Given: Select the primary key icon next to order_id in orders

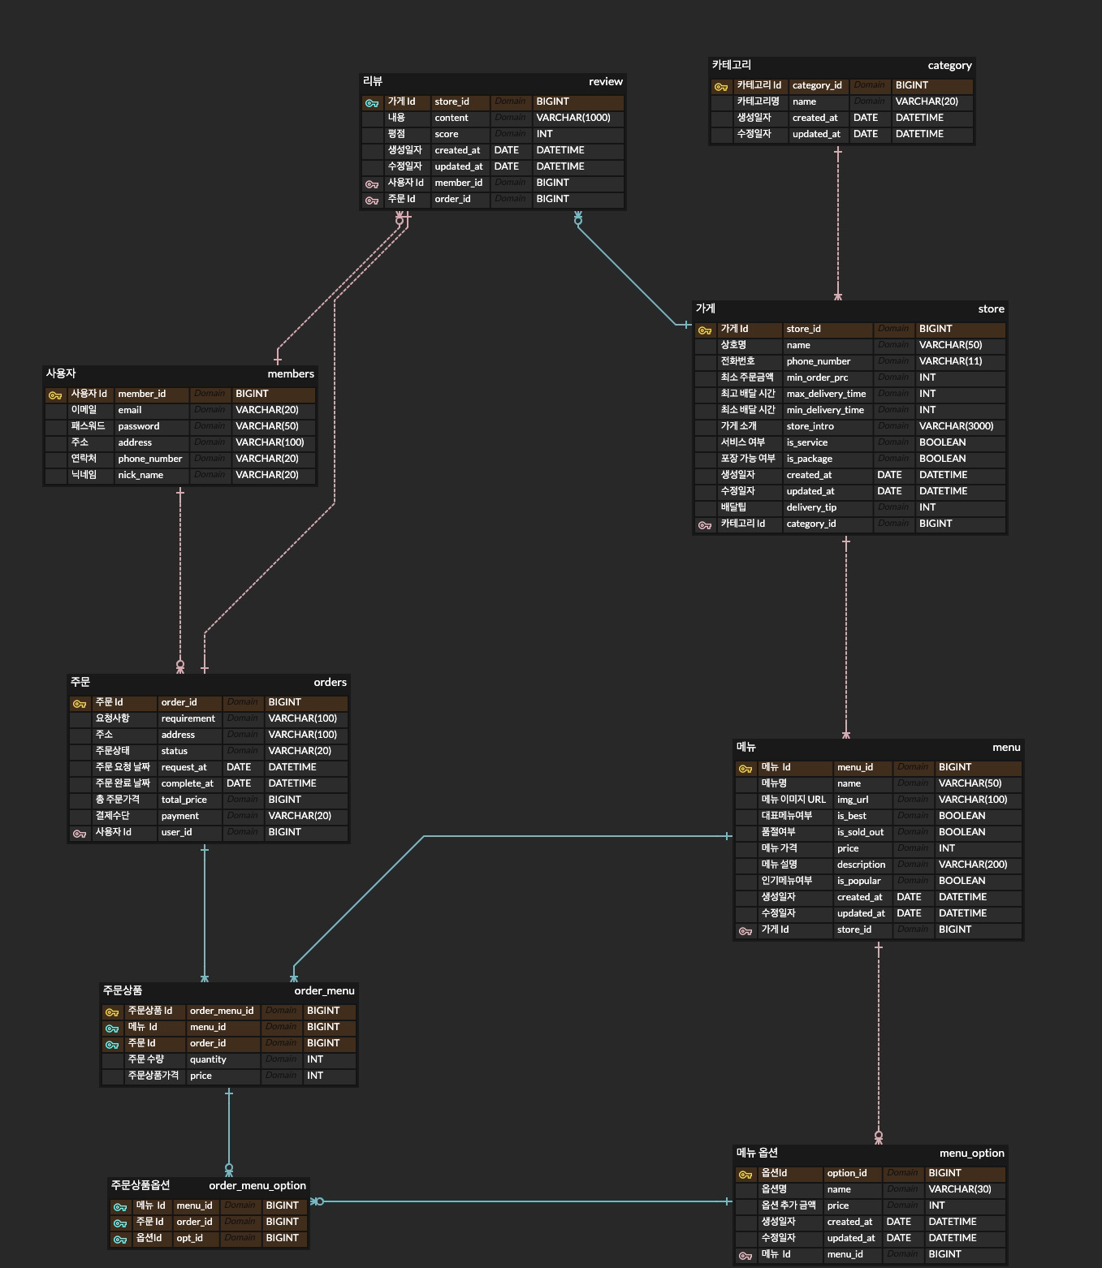Looking at the screenshot, I should [x=80, y=702].
